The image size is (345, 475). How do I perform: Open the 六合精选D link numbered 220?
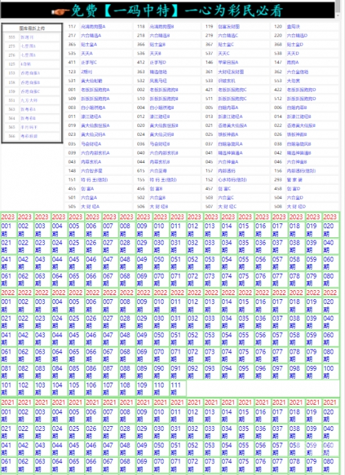297,35
